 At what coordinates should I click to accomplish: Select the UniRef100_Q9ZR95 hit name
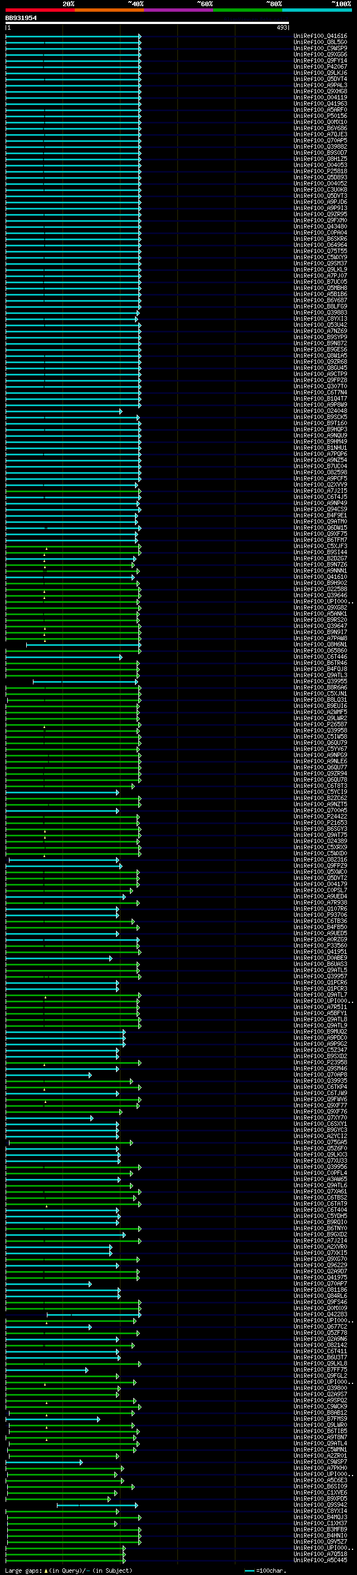(x=320, y=215)
